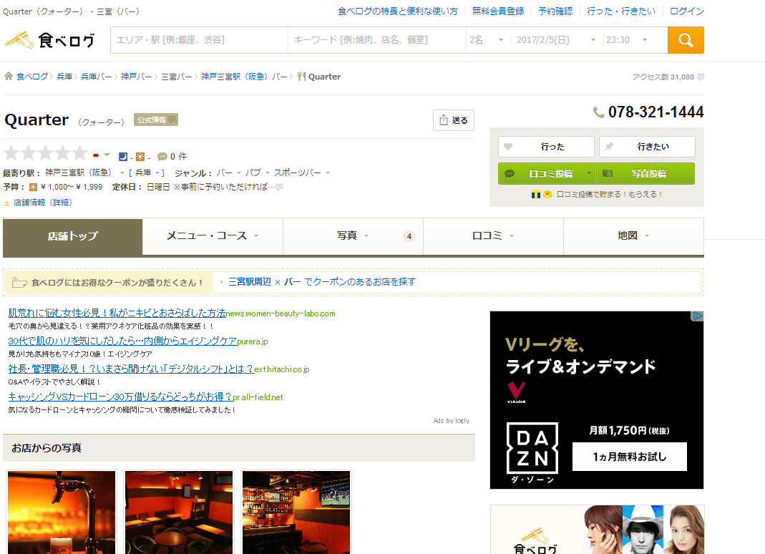Mark restaurant as 行った
Viewport: 765px width, 554px height.
pyautogui.click(x=547, y=147)
